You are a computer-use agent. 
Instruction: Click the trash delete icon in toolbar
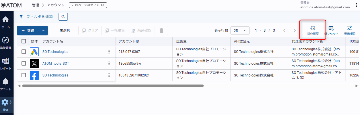[x=161, y=30]
